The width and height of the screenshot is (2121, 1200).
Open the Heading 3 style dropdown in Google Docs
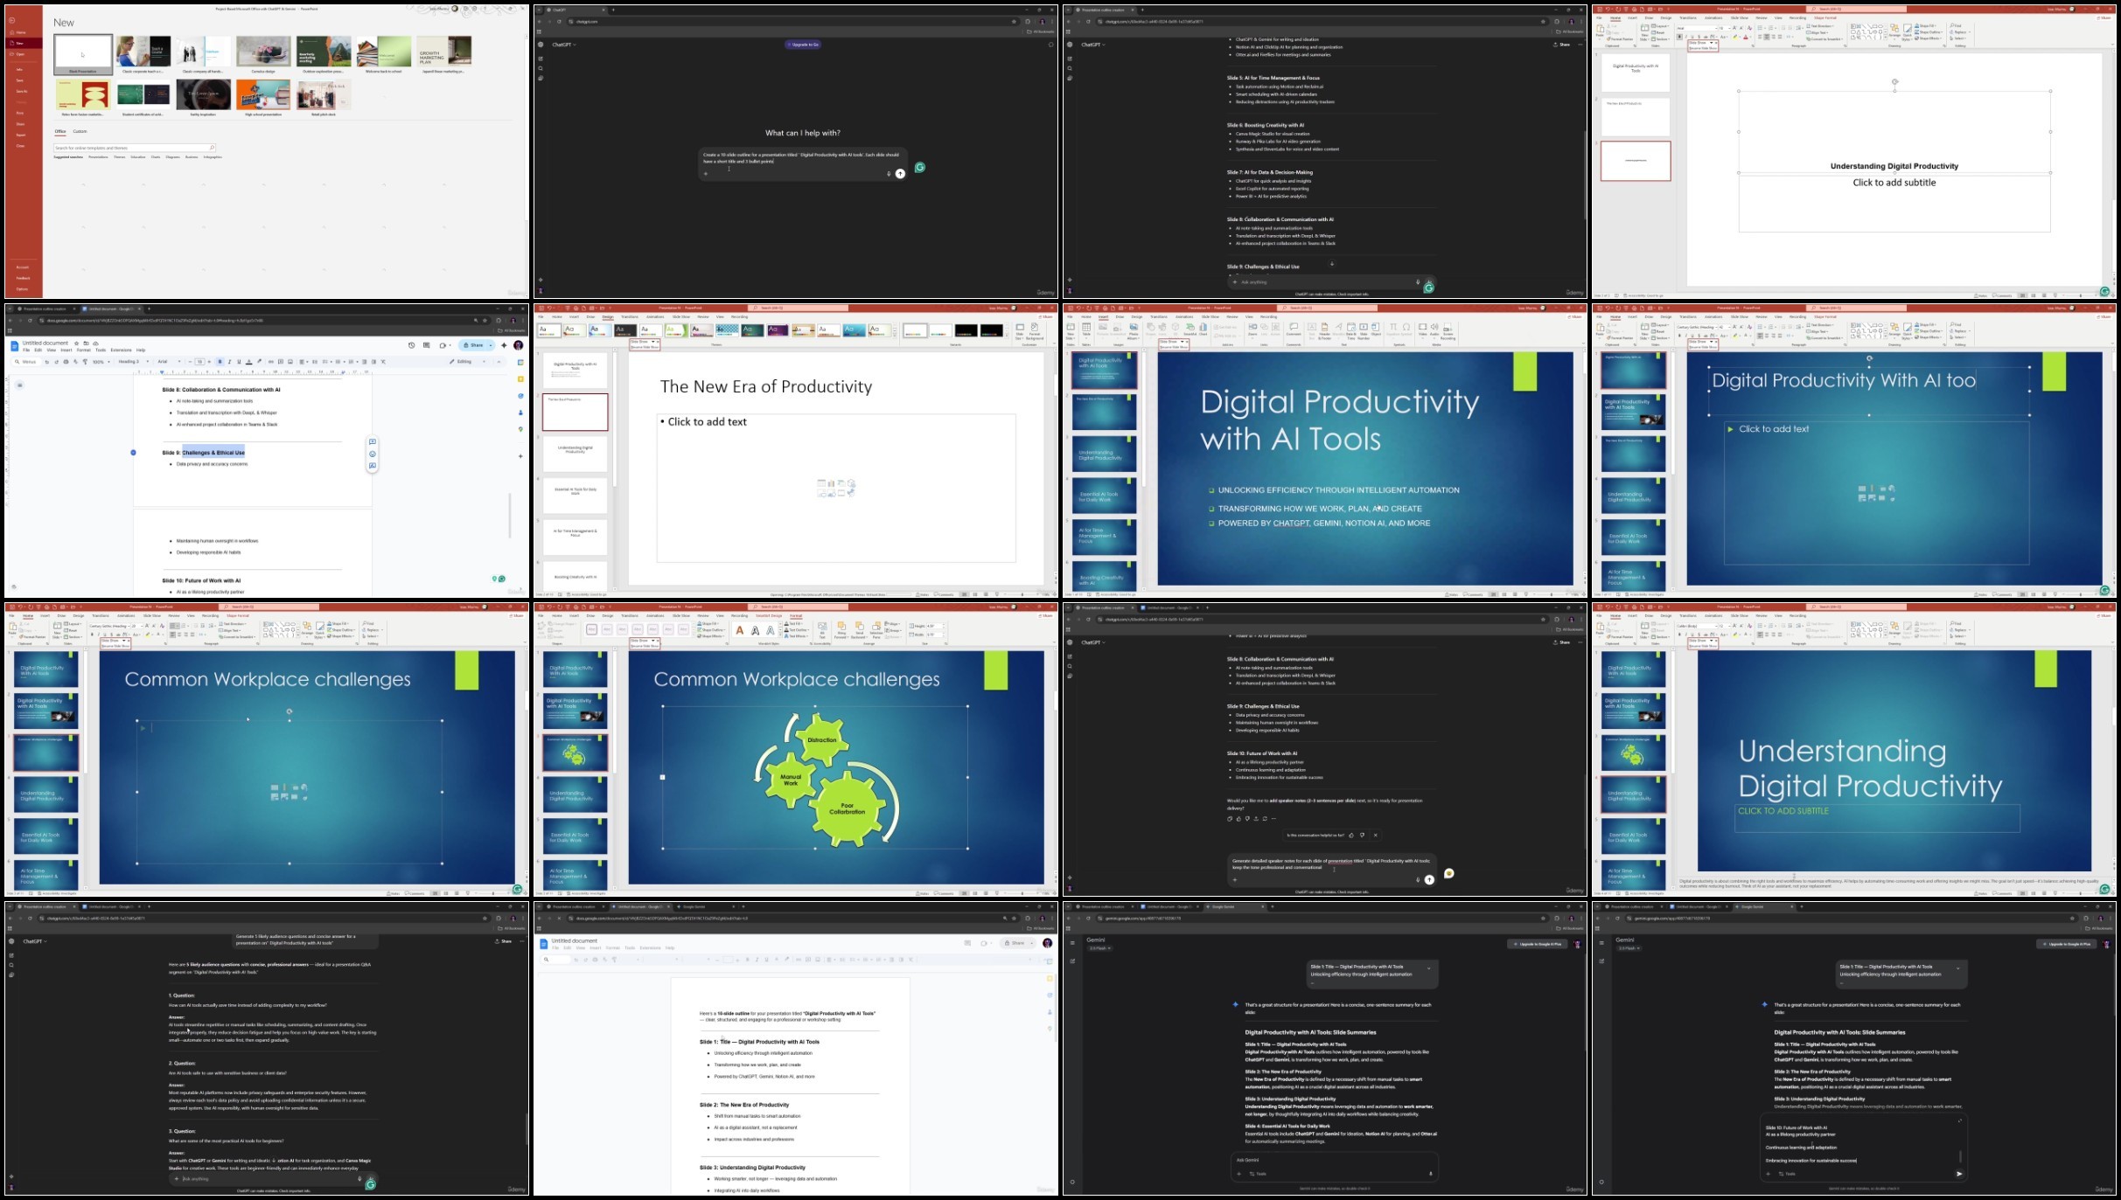pyautogui.click(x=134, y=362)
